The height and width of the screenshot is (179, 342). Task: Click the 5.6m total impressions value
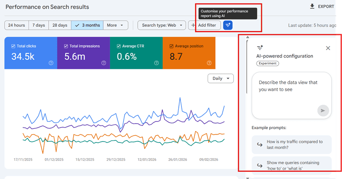tap(75, 57)
